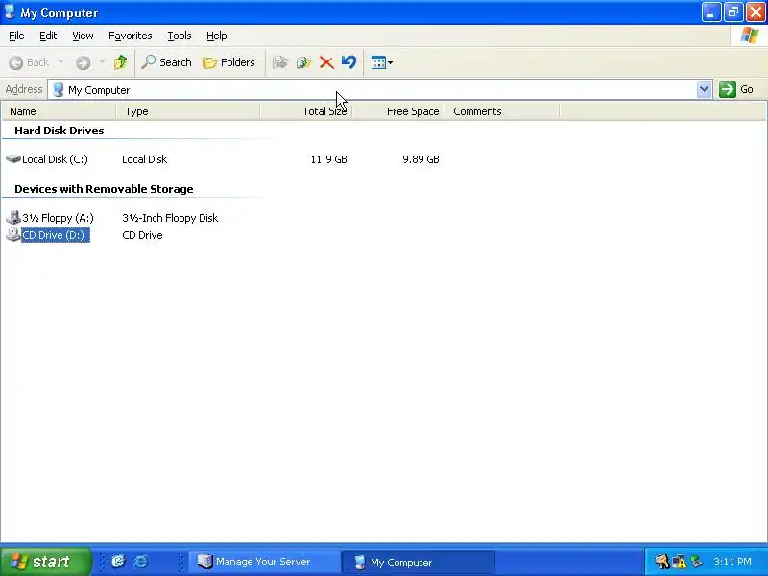Click the My Computer taskbar button

tap(418, 562)
